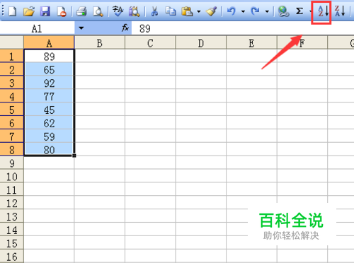Select row 4 header
The width and height of the screenshot is (354, 263).
coord(11,96)
